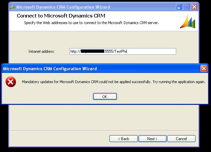Close the error message dialog
Viewport: 211px width, 152px height.
coord(204,69)
